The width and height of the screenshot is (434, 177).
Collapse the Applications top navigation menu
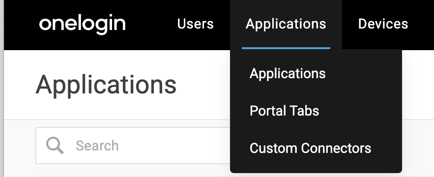286,24
